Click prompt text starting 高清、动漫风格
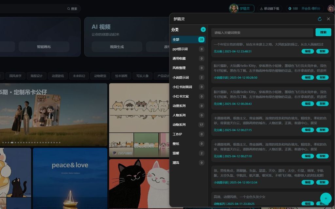Viewport: 335px width, 209px height. (x=239, y=197)
